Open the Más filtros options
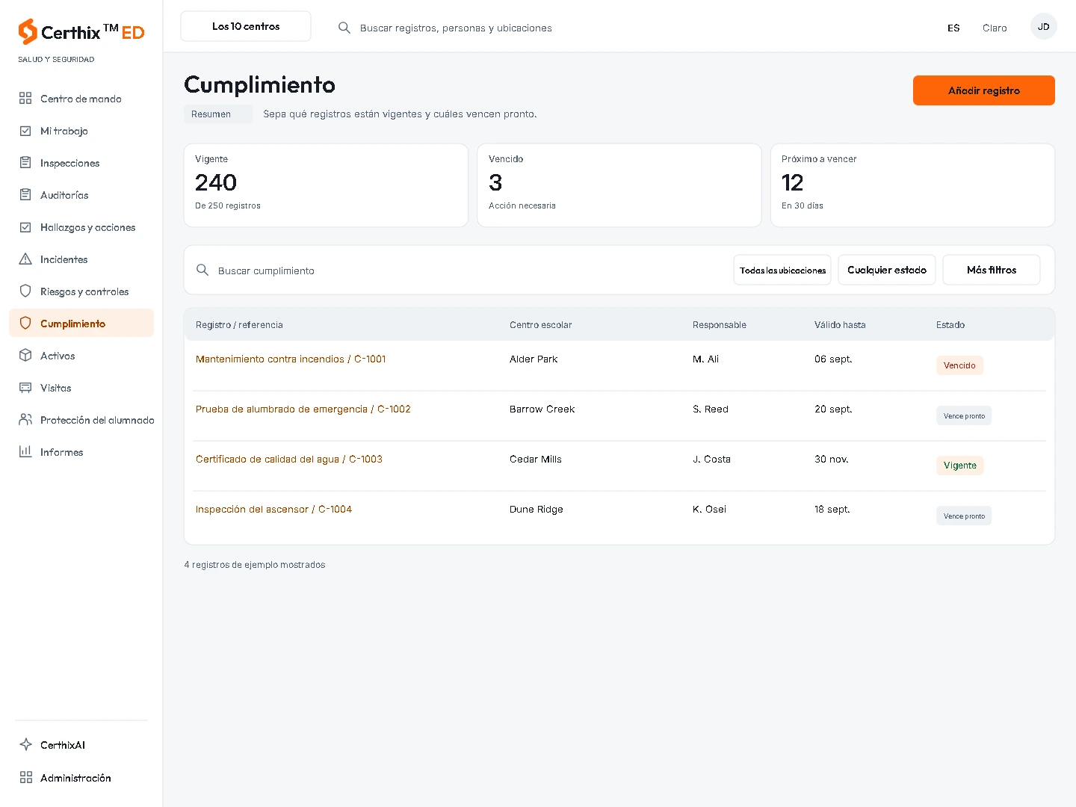Image resolution: width=1076 pixels, height=807 pixels. 992,270
